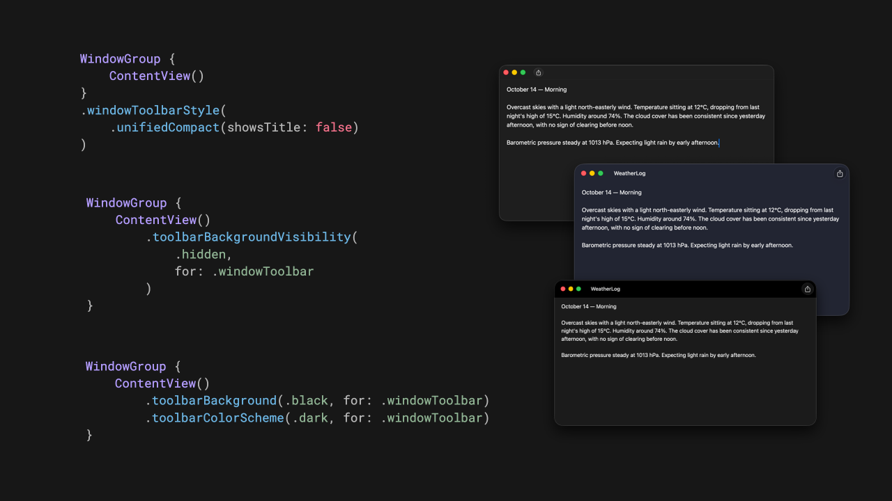Viewport: 892px width, 501px height.
Task: Minimize the blue WeatherLog window
Action: 592,173
